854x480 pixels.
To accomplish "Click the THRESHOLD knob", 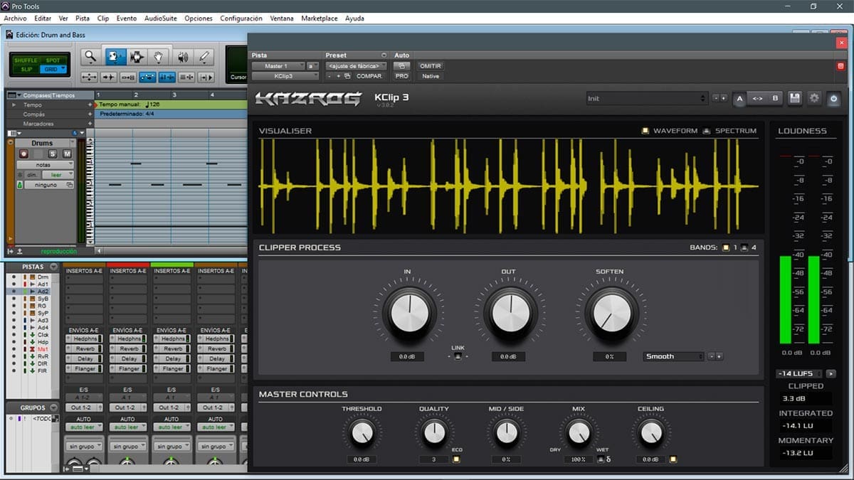I will 362,432.
